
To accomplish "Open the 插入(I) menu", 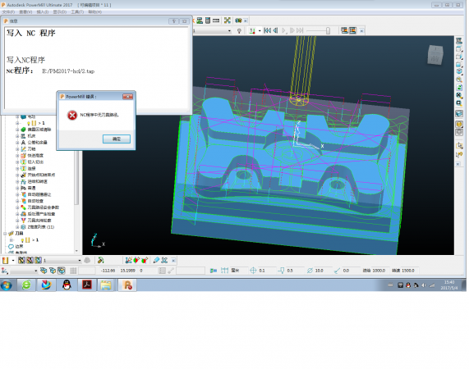I will coord(43,12).
